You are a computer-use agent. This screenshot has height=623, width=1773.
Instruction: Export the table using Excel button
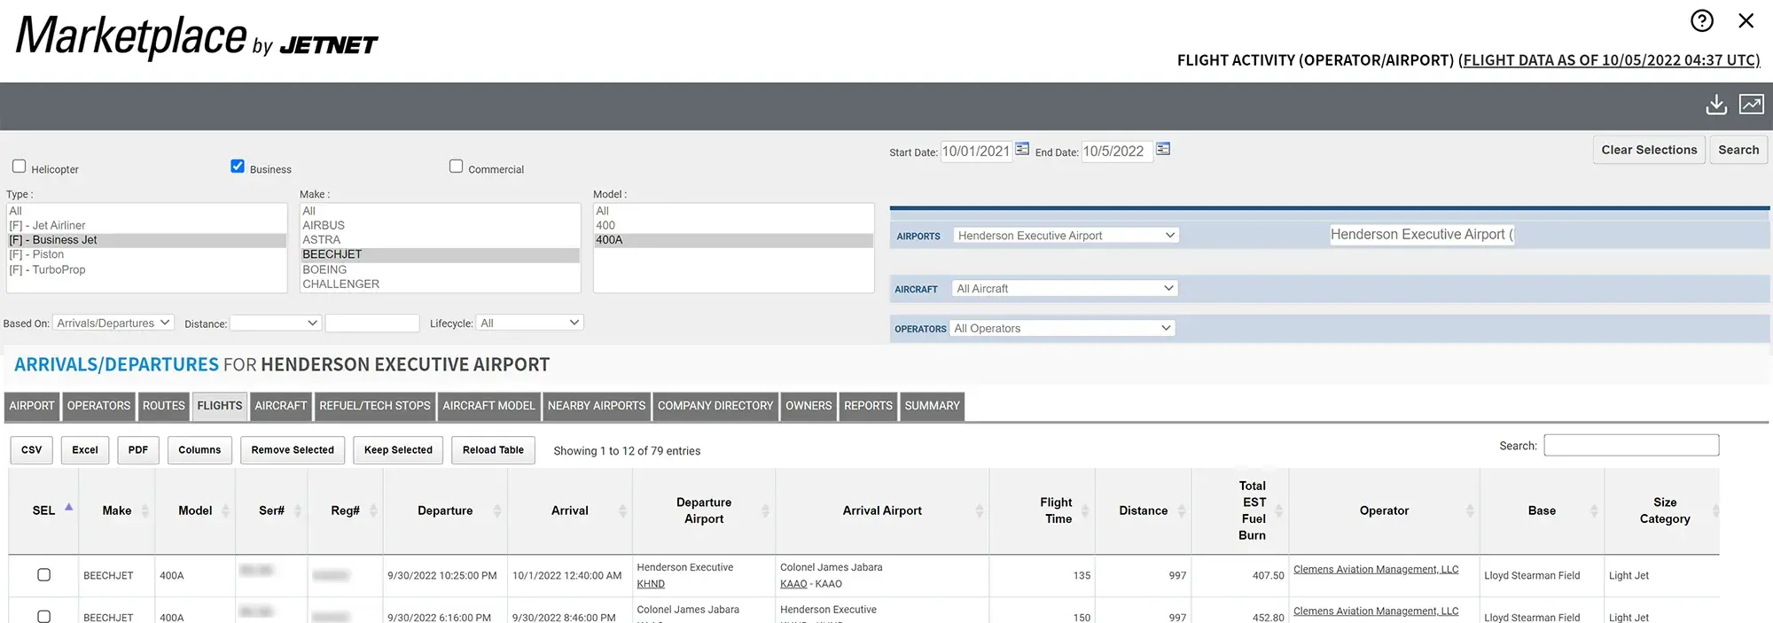pos(85,450)
